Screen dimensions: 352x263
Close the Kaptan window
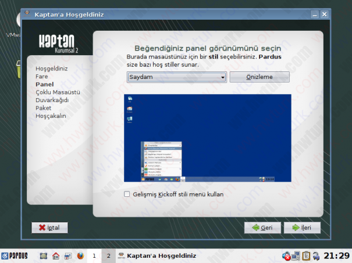tap(325, 15)
